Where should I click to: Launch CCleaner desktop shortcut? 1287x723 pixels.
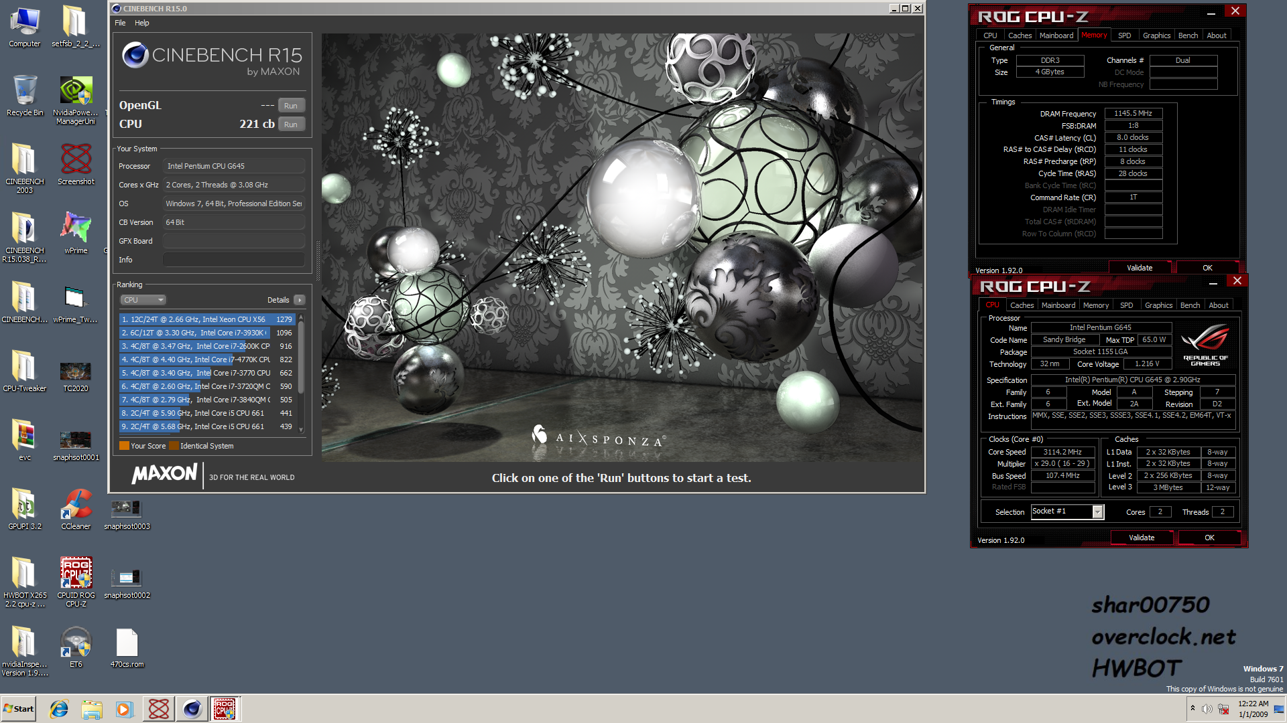pyautogui.click(x=76, y=509)
